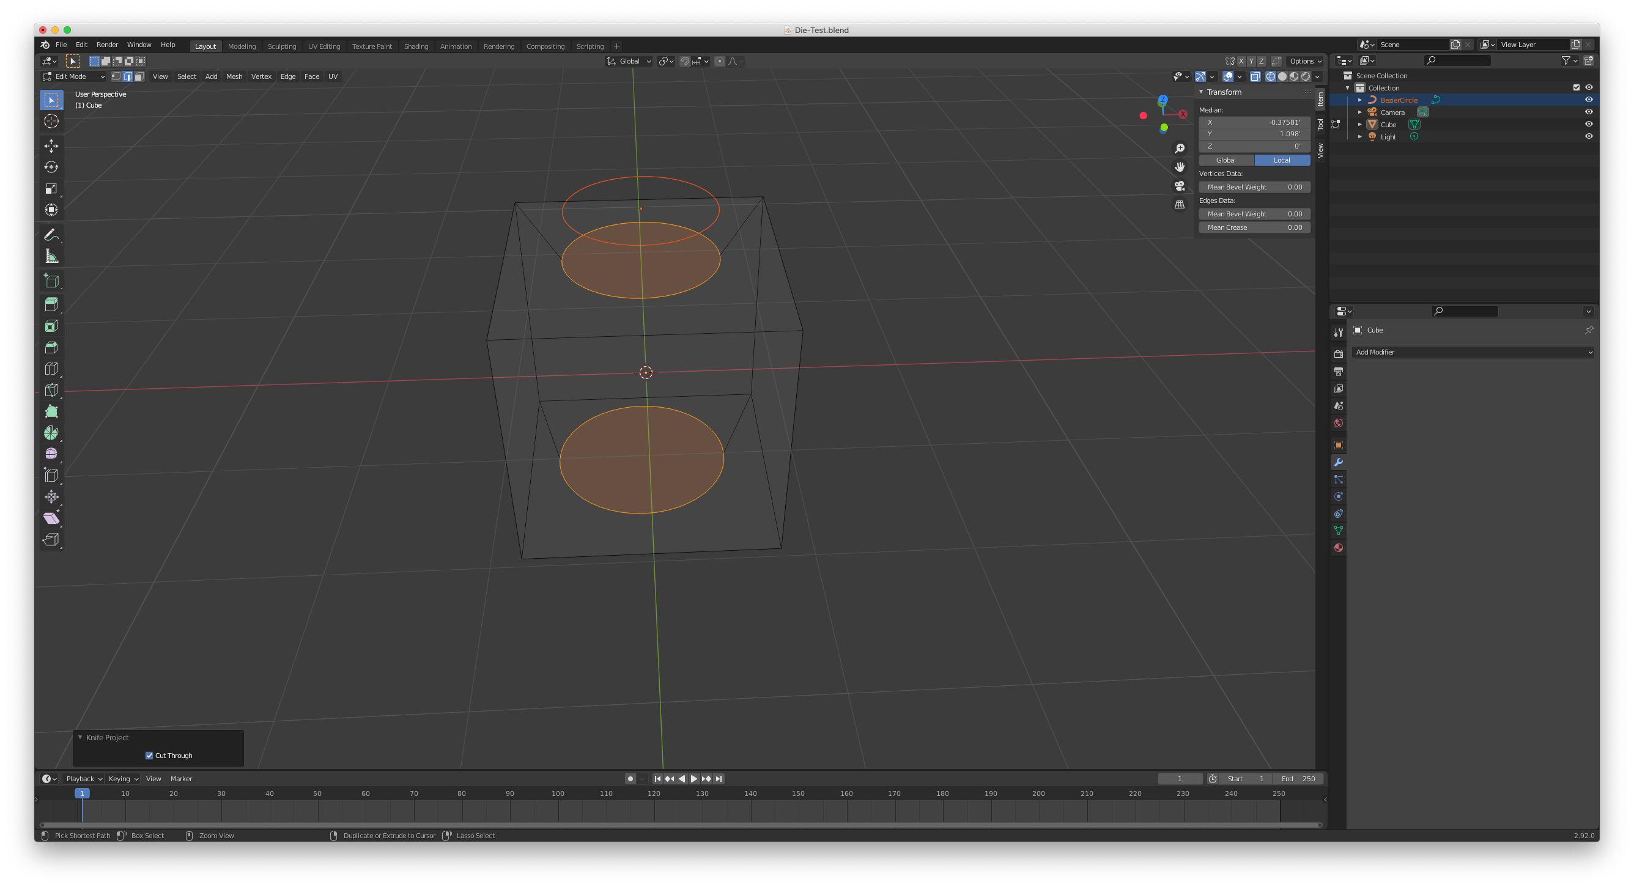Switch to the Modeling workspace tab
The width and height of the screenshot is (1634, 887).
pos(242,46)
